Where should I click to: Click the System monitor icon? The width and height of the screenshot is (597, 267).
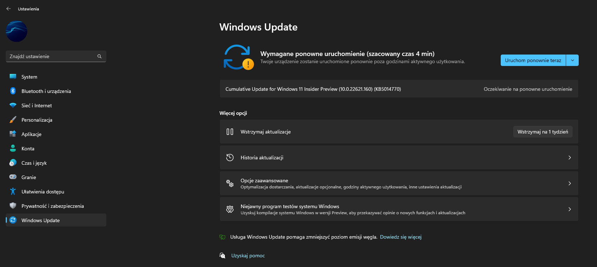13,76
